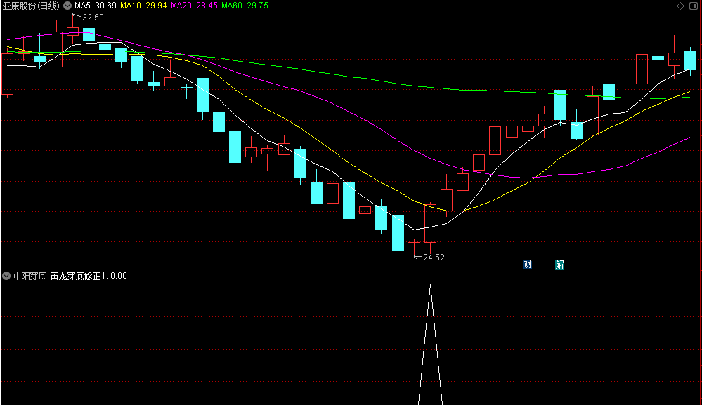Click the 32.50 high price marker

(93, 18)
